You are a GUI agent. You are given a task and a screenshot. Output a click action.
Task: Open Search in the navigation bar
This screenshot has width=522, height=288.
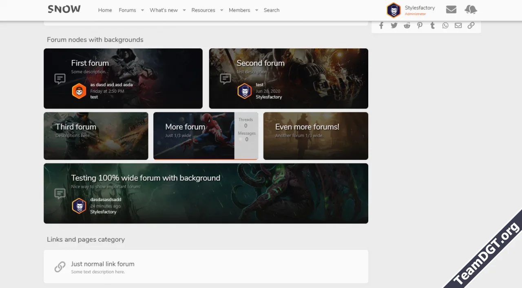click(x=272, y=10)
